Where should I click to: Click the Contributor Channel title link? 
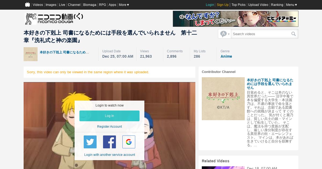pos(270,84)
